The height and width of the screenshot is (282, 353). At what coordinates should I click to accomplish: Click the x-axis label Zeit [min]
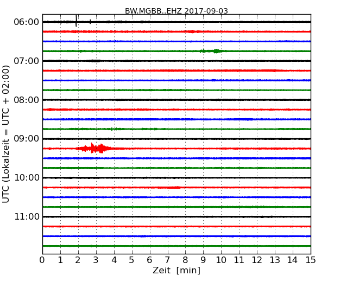[x=177, y=270]
